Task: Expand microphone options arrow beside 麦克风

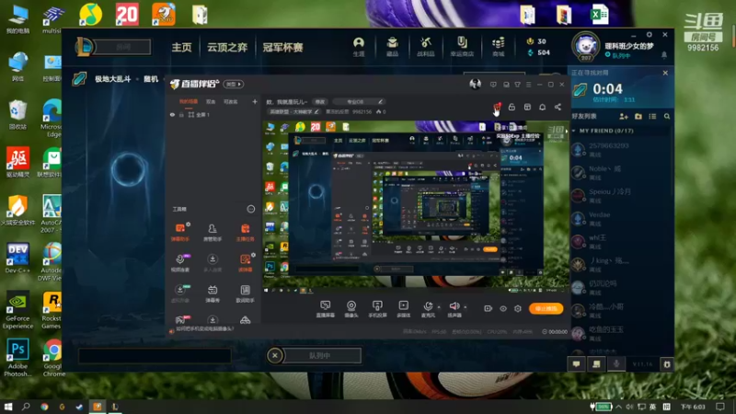Action: (439, 307)
